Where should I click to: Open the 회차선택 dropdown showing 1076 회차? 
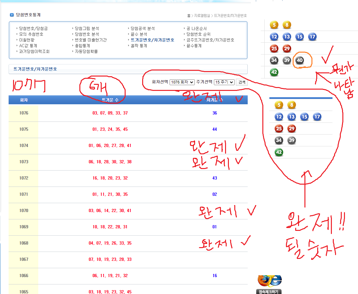[x=182, y=82]
